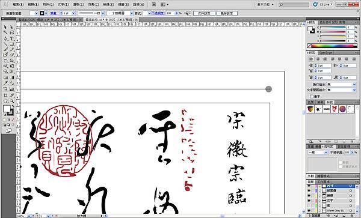Select the Eraser tool

[x=12, y=55]
